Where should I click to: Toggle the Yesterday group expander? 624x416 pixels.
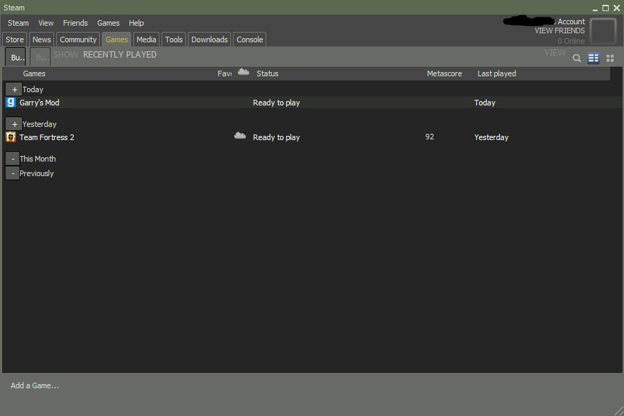(x=14, y=124)
